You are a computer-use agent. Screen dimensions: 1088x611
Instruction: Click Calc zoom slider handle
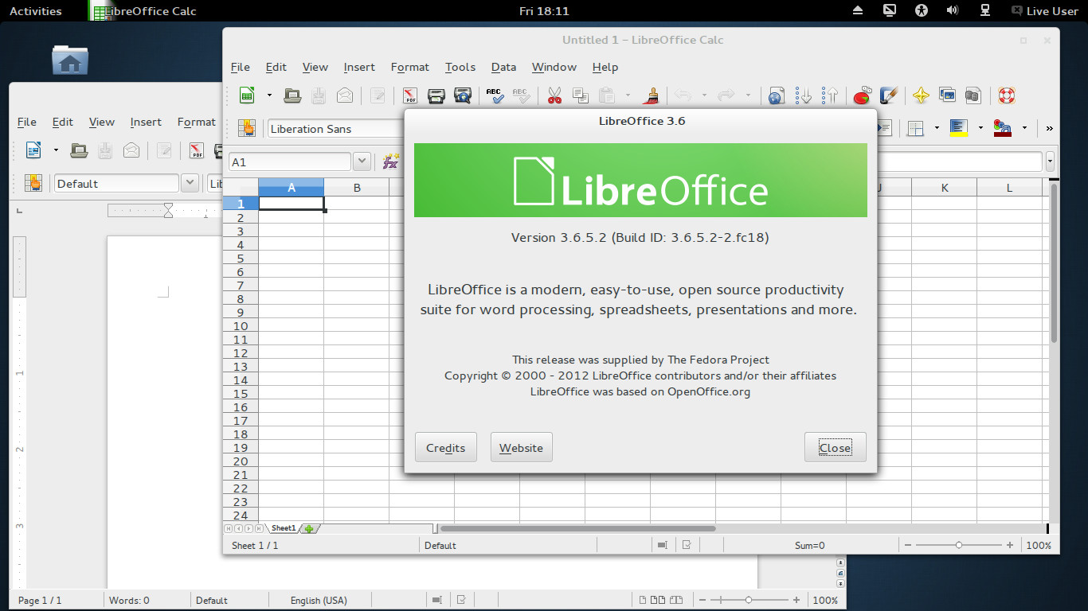(x=959, y=545)
